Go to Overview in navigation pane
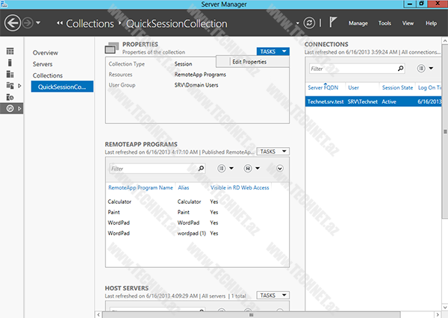 point(46,53)
